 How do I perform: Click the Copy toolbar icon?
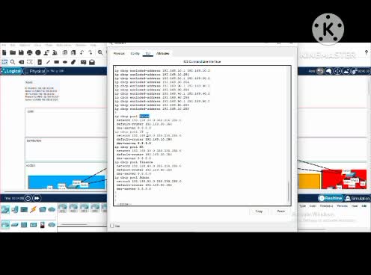[65, 52]
